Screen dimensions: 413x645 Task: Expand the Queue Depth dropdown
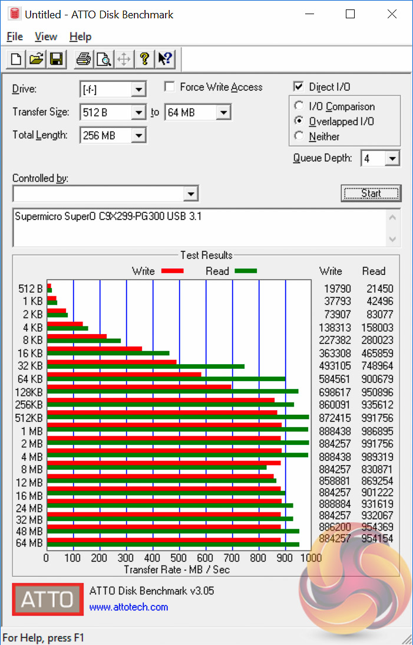pyautogui.click(x=392, y=158)
